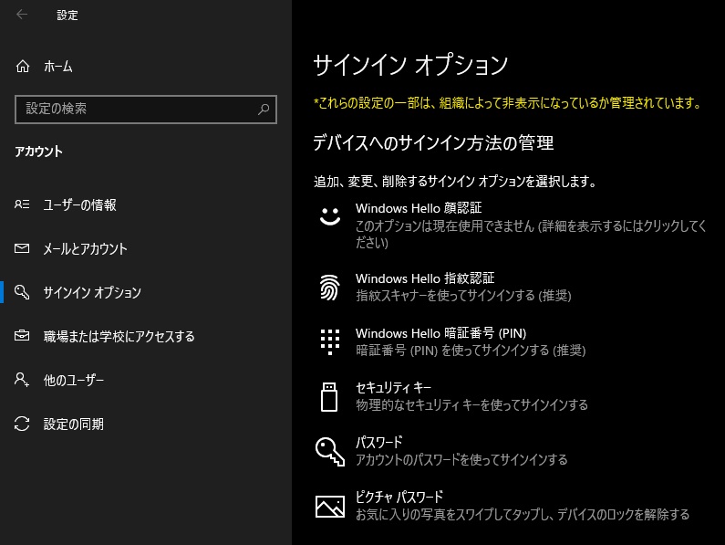Click 暗証番号 (PIN) を使ってサインインする description
725x545 pixels.
471,350
